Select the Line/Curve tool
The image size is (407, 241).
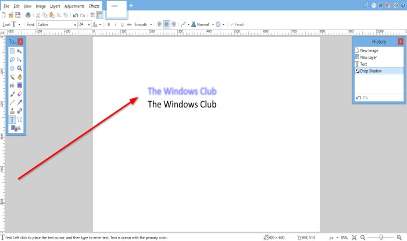pyautogui.click(x=19, y=120)
